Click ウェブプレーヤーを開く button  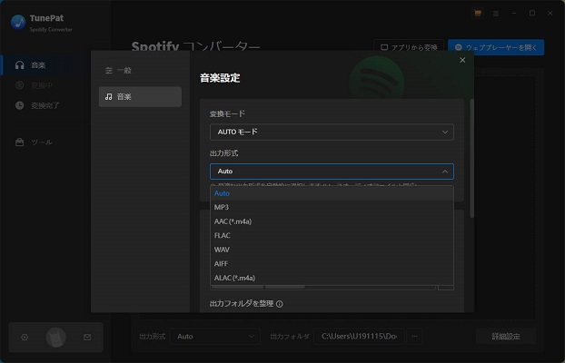pyautogui.click(x=496, y=47)
